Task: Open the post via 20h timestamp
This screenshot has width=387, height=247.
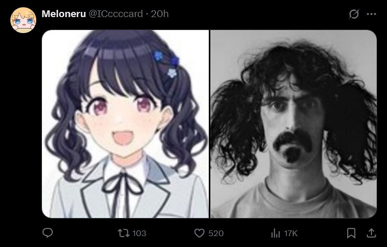Action: click(160, 14)
